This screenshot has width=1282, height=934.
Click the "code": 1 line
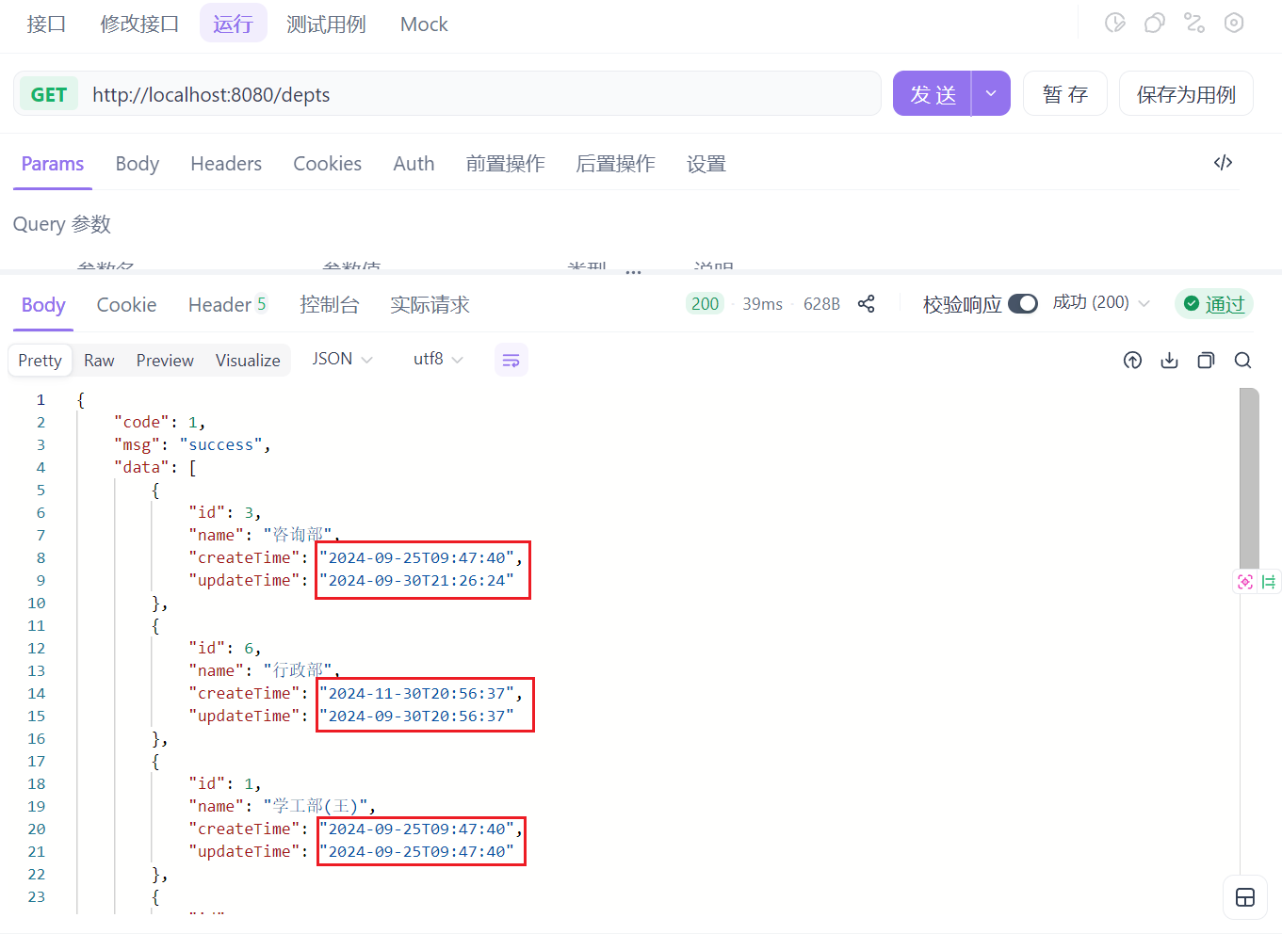coord(159,422)
